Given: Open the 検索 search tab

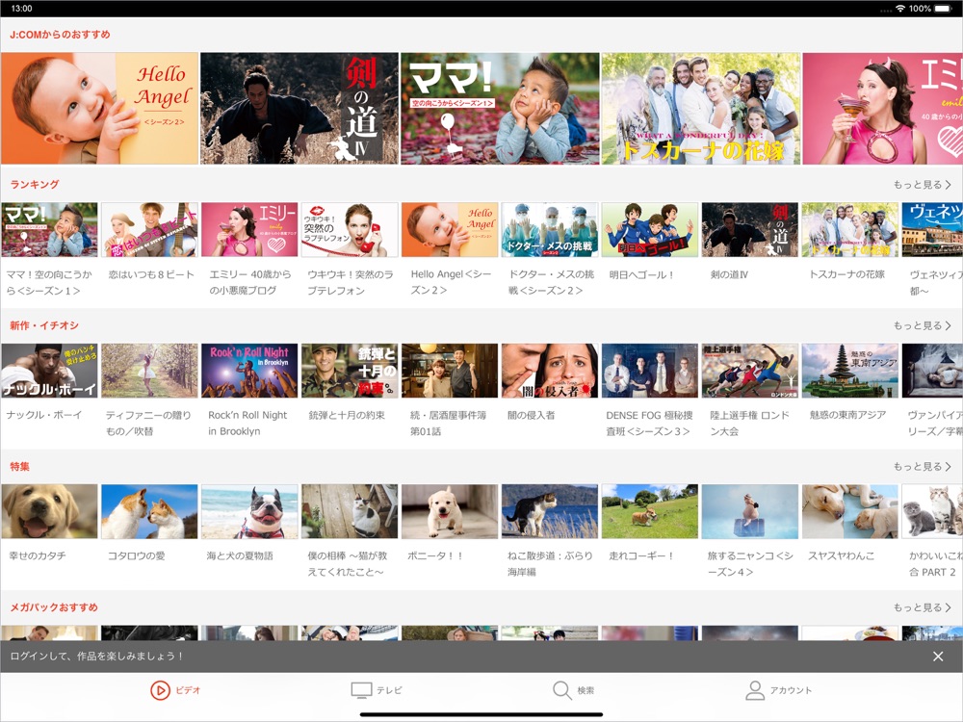Looking at the screenshot, I should coord(573,690).
